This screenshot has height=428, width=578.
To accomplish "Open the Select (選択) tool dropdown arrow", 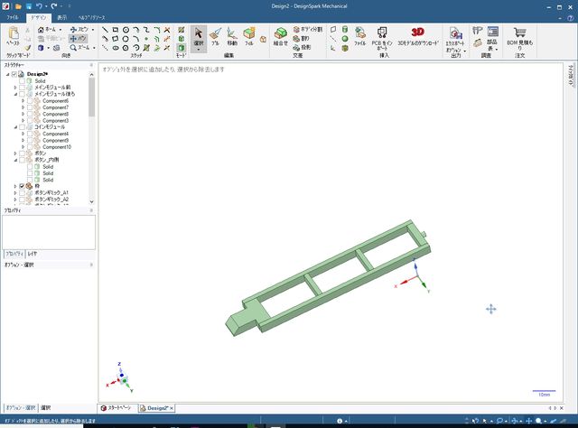I will point(199,50).
